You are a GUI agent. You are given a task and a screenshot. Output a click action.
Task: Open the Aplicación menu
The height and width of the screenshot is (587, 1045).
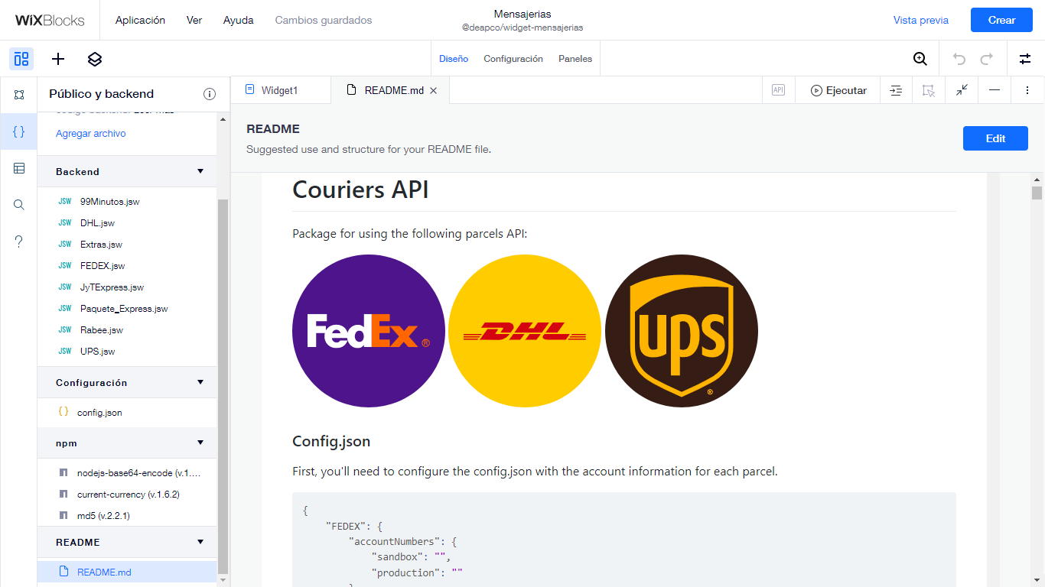tap(140, 21)
